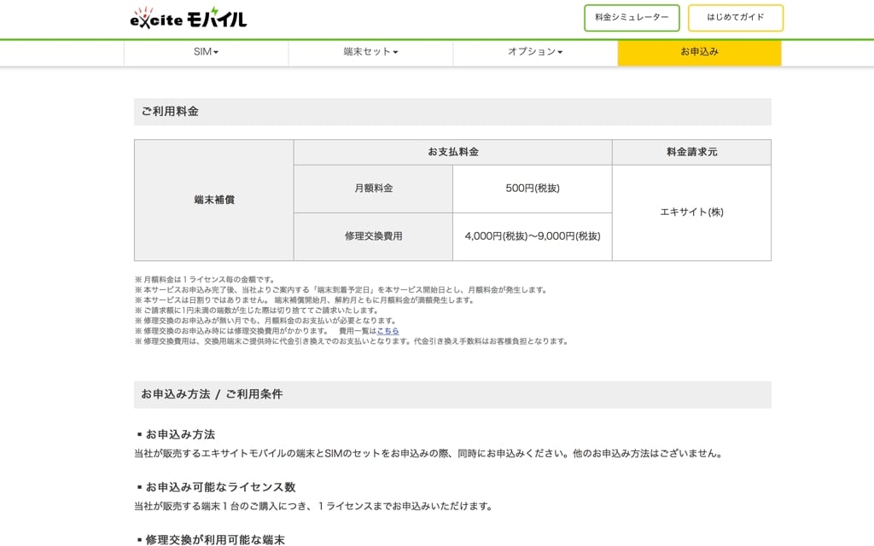
Task: Select the 修理交換費用 cell
Action: [x=374, y=237]
